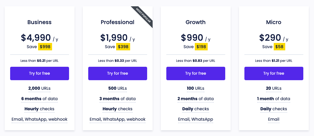Click the 100 URLs feature text
The image size is (314, 136).
(196, 88)
